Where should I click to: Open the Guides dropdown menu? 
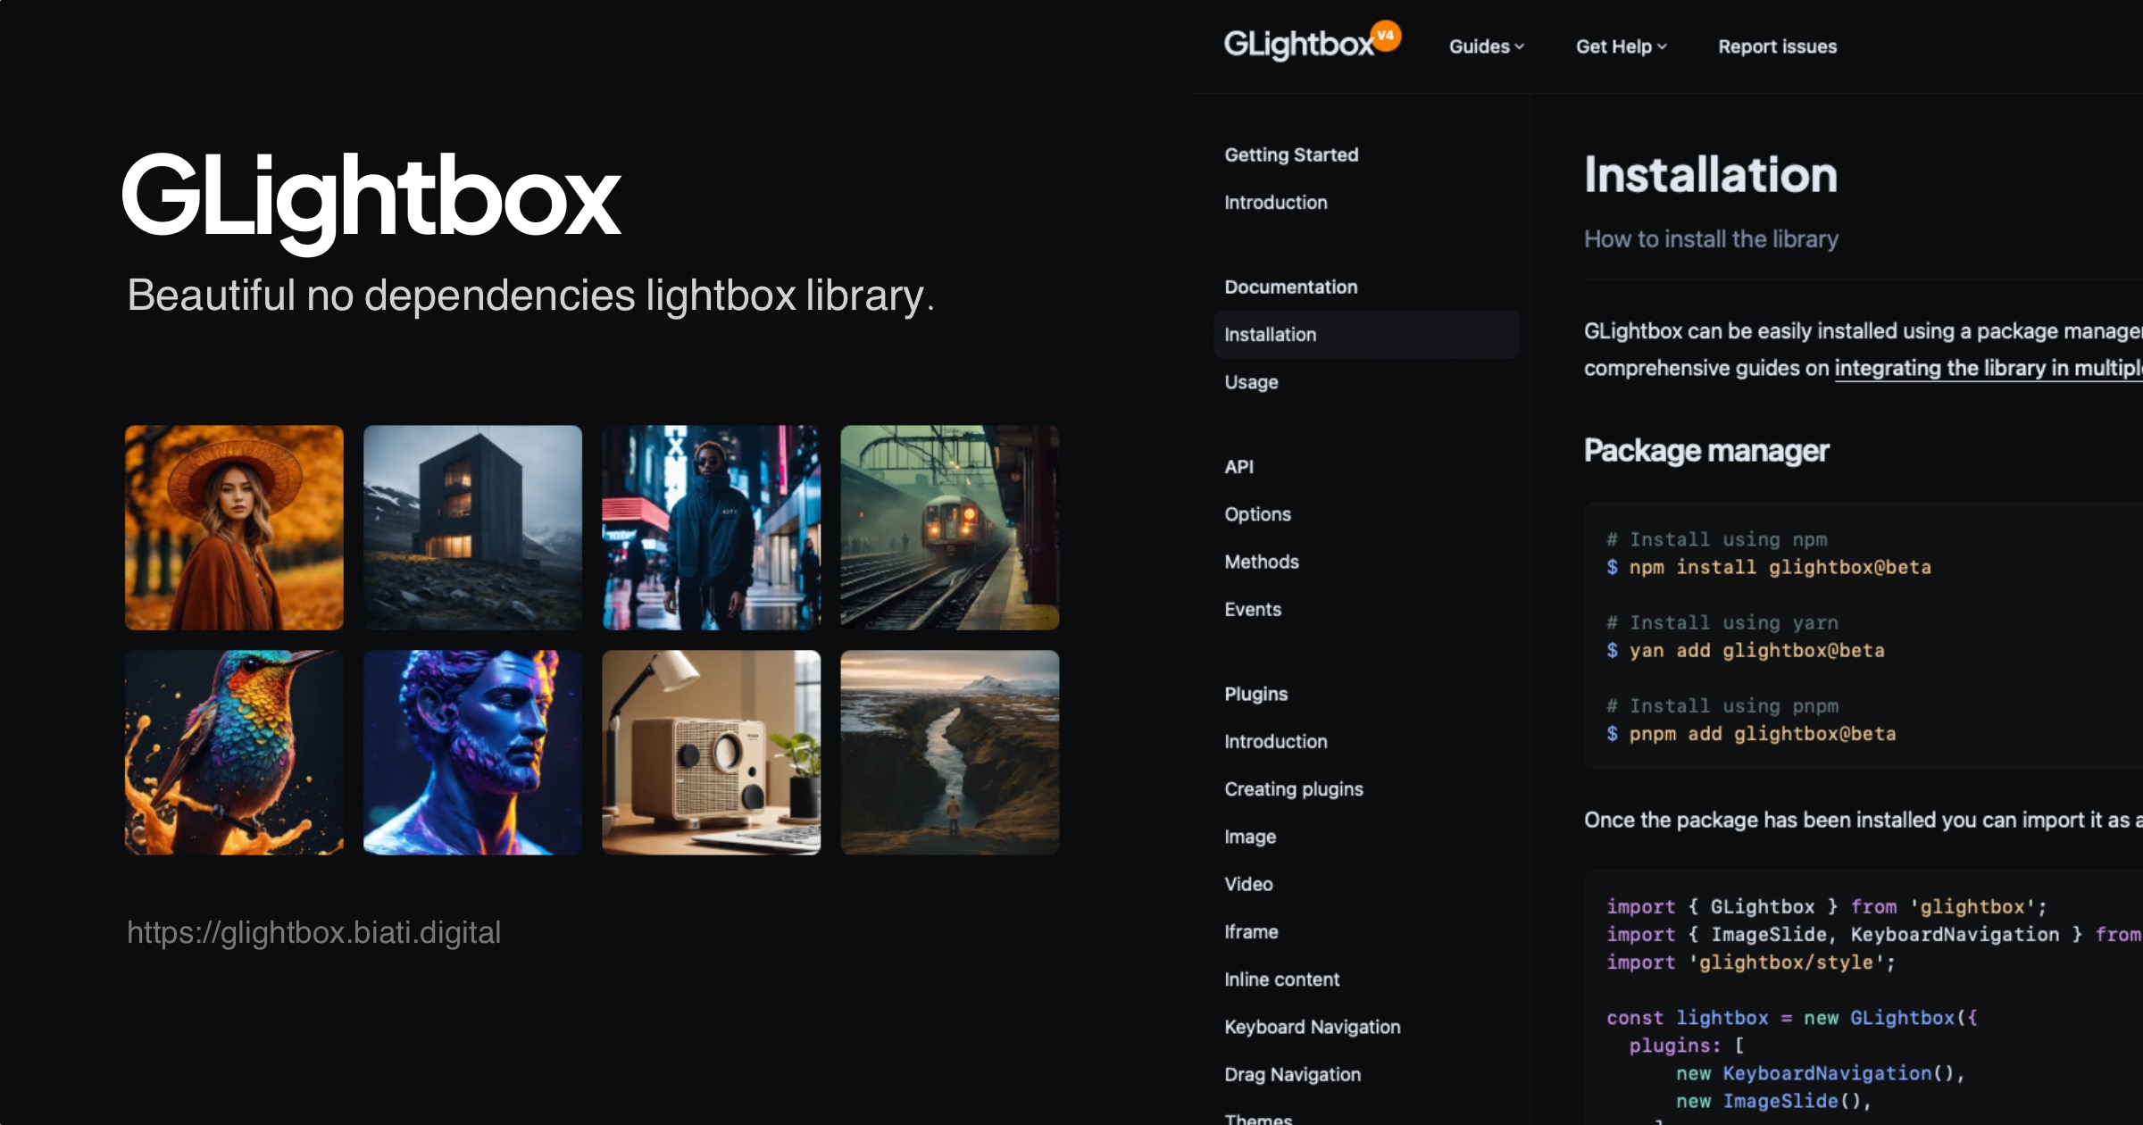pos(1484,46)
